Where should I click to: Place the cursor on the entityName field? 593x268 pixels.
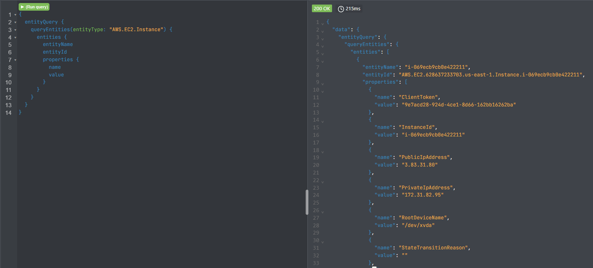[57, 44]
